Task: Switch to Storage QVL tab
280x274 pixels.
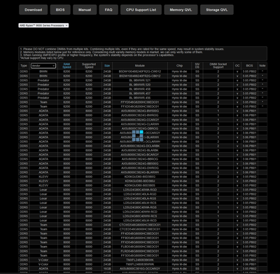Action: pos(217,10)
